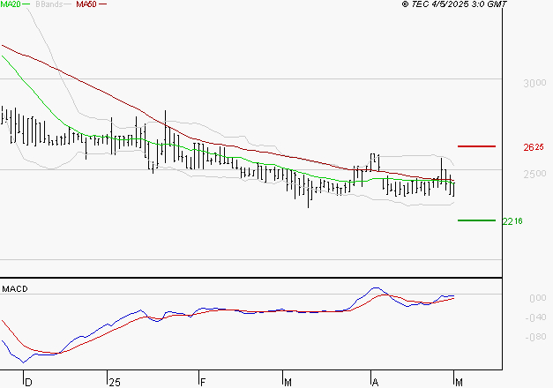Select the D month marker on time axis
Viewport: 553px width, 388px height.
pyautogui.click(x=26, y=382)
